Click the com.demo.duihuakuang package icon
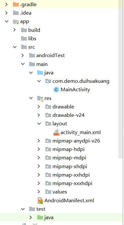The height and width of the screenshot is (225, 124). pyautogui.click(x=48, y=81)
